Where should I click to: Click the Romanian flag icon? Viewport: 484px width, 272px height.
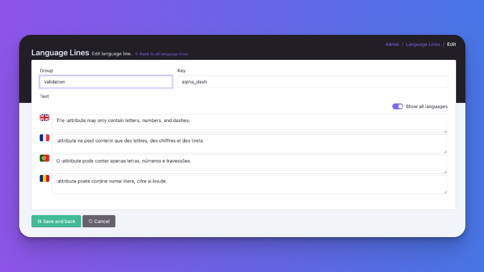pyautogui.click(x=44, y=178)
